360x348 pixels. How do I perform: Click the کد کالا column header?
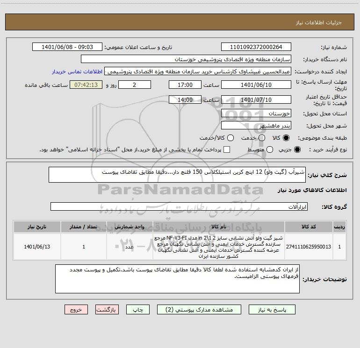309,227
